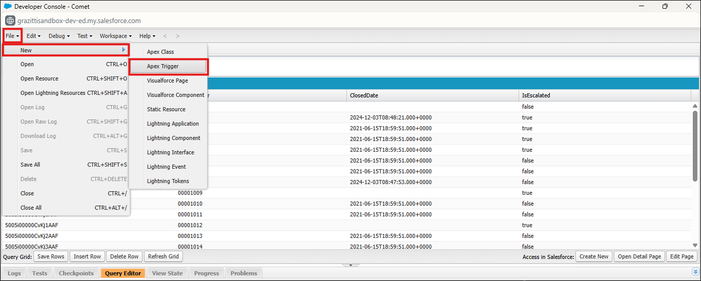Select Lightning Component menu entry
701x281 pixels.
(x=173, y=138)
